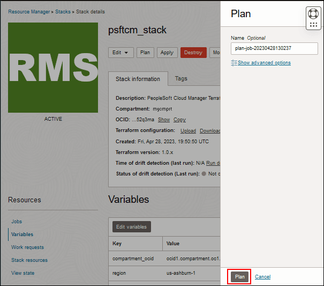Click the Stack details breadcrumb text
The image size is (324, 286).
91,12
